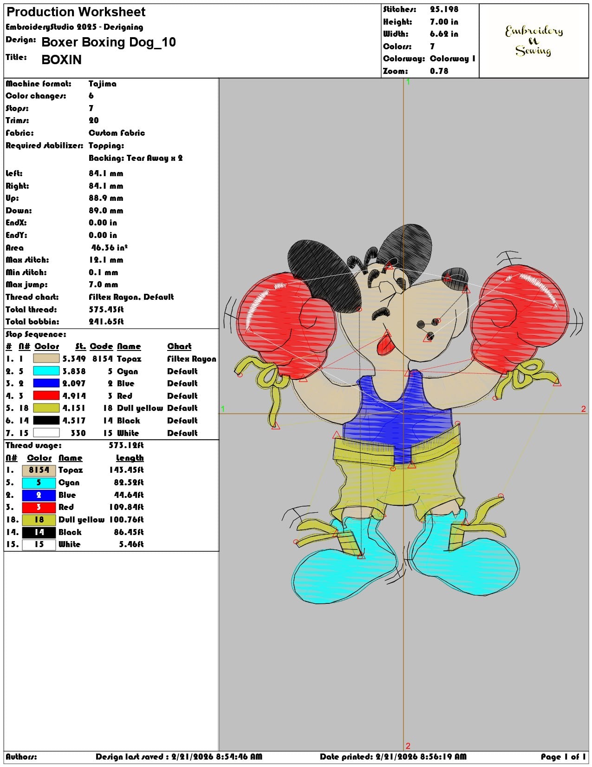Click the Stop Sequence heading
592x767 pixels.
(36, 334)
